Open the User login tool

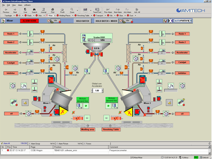click(25, 11)
